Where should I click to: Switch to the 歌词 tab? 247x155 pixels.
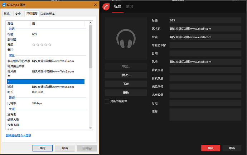[x=130, y=6]
